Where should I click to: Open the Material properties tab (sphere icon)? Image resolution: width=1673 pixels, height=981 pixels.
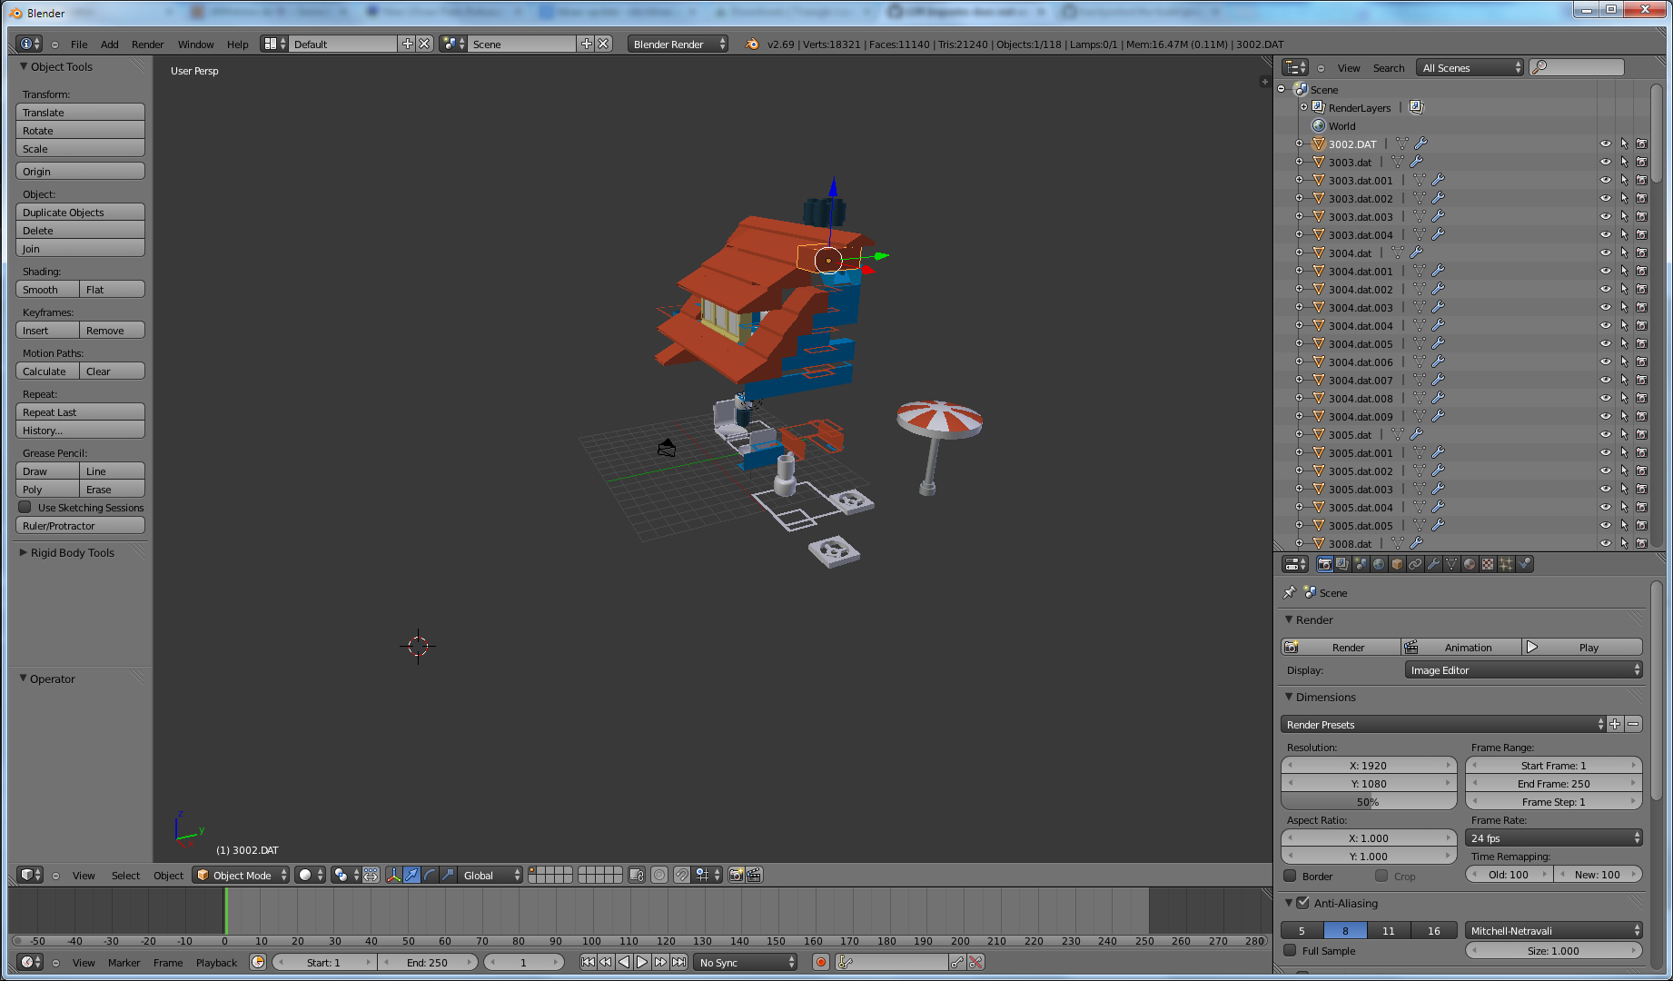(x=1470, y=564)
